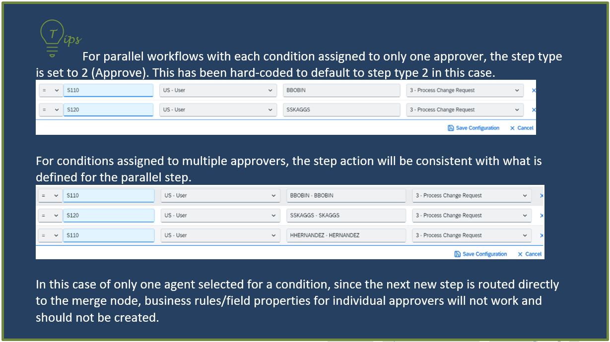Click the save icon in first configuration panel

451,128
